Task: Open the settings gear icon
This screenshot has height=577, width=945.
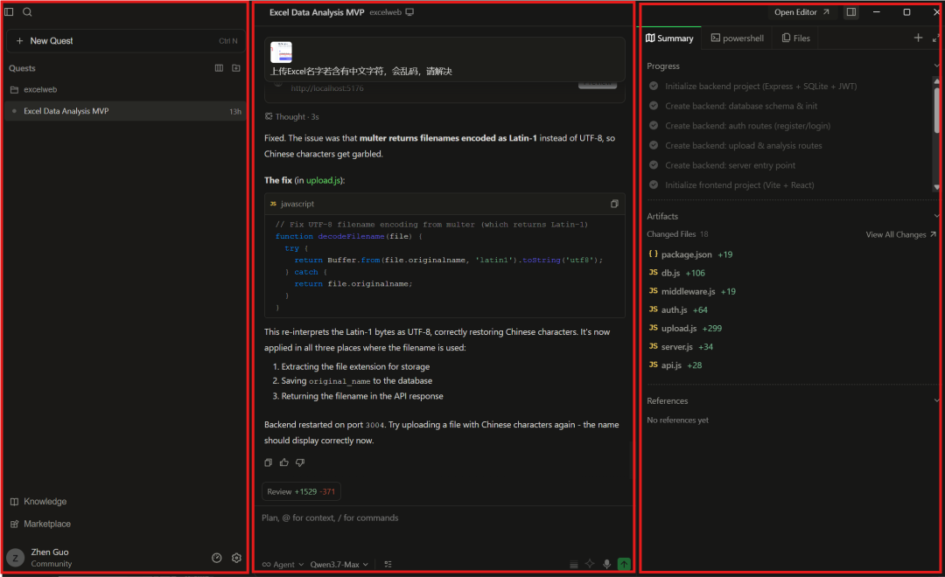Action: pos(236,558)
